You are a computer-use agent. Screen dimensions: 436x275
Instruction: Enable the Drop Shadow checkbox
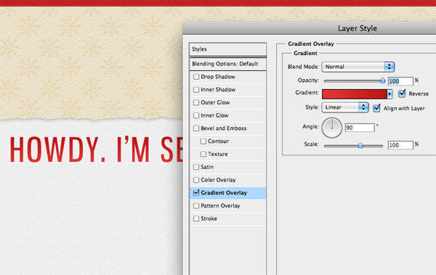196,77
